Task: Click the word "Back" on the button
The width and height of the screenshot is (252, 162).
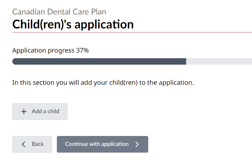Action: click(38, 144)
